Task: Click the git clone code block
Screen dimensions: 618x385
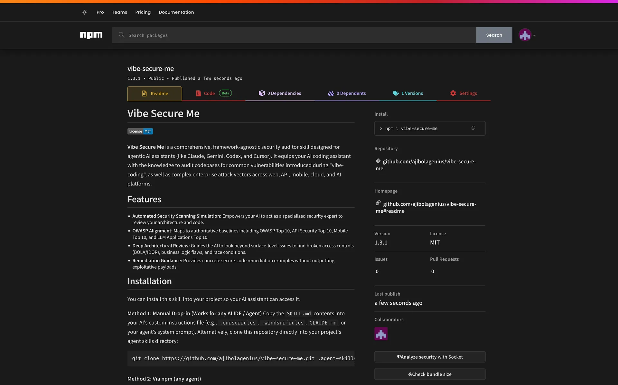Action: 241,358
